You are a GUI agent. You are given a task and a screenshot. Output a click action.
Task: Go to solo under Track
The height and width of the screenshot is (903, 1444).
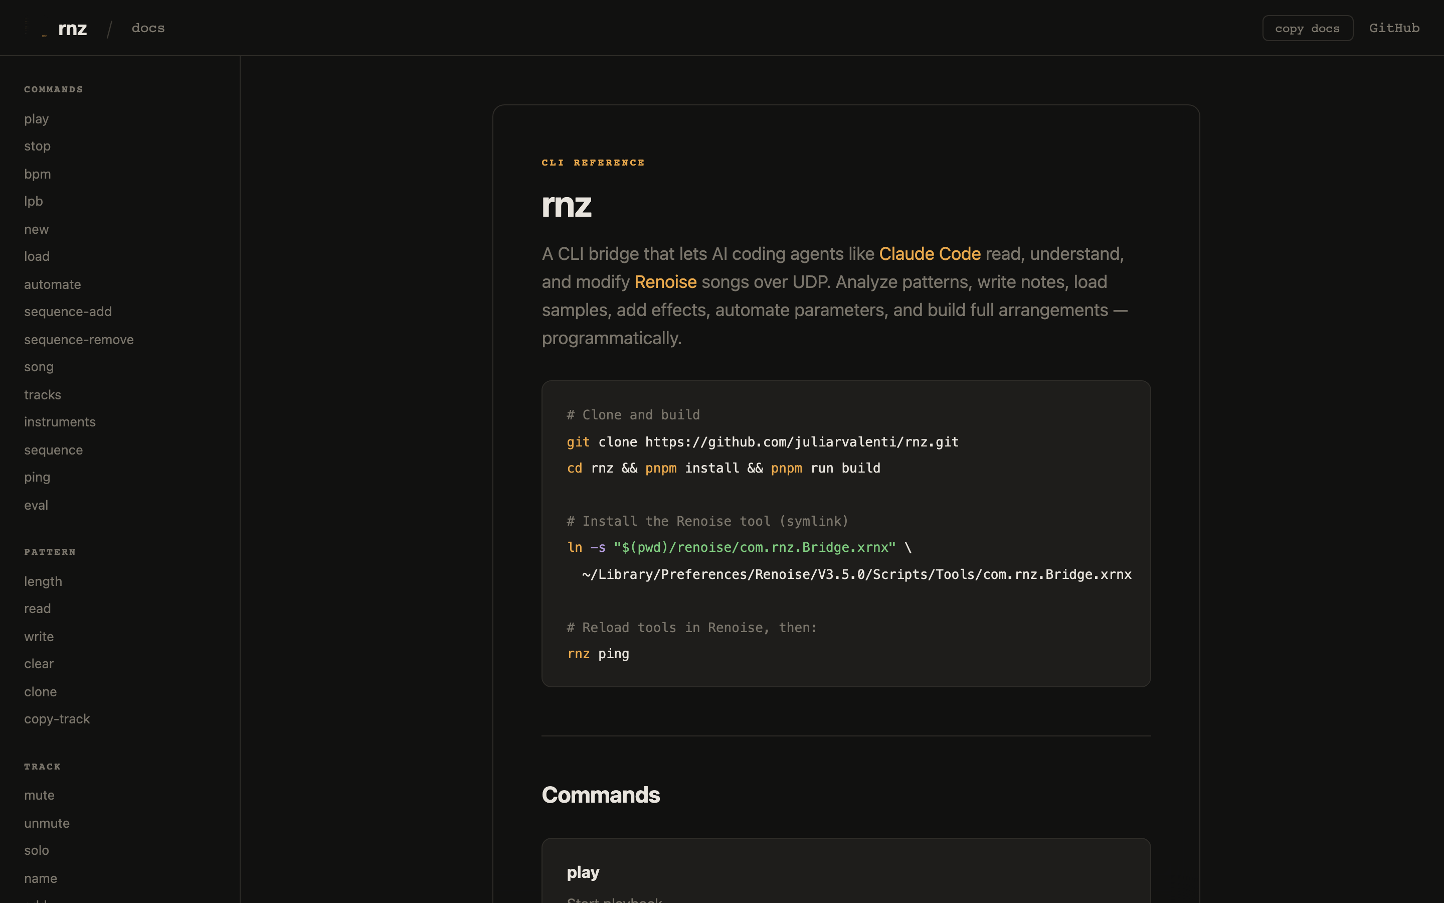(x=37, y=850)
